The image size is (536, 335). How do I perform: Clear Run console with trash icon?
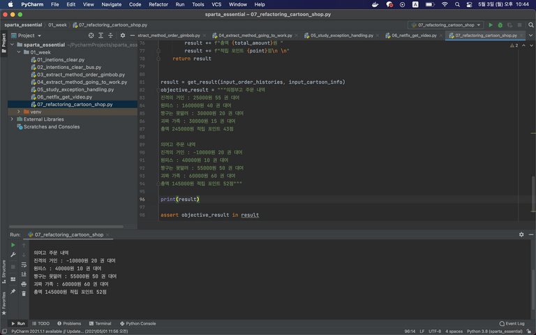(24, 294)
